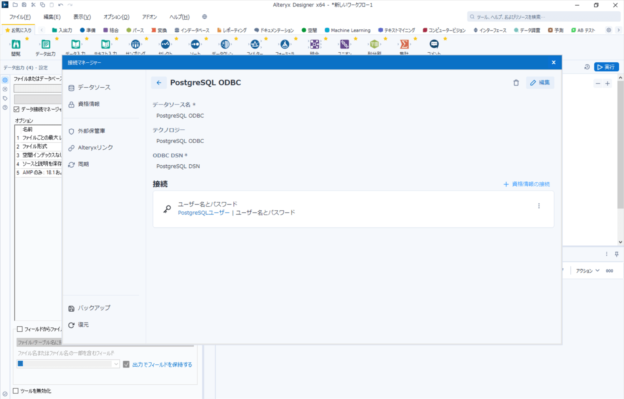Click the zoom in plus icon on canvas
This screenshot has width=624, height=399.
pyautogui.click(x=607, y=84)
